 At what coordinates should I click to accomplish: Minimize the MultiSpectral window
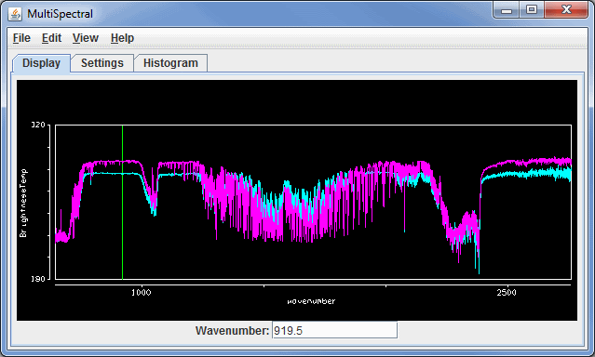click(x=507, y=10)
